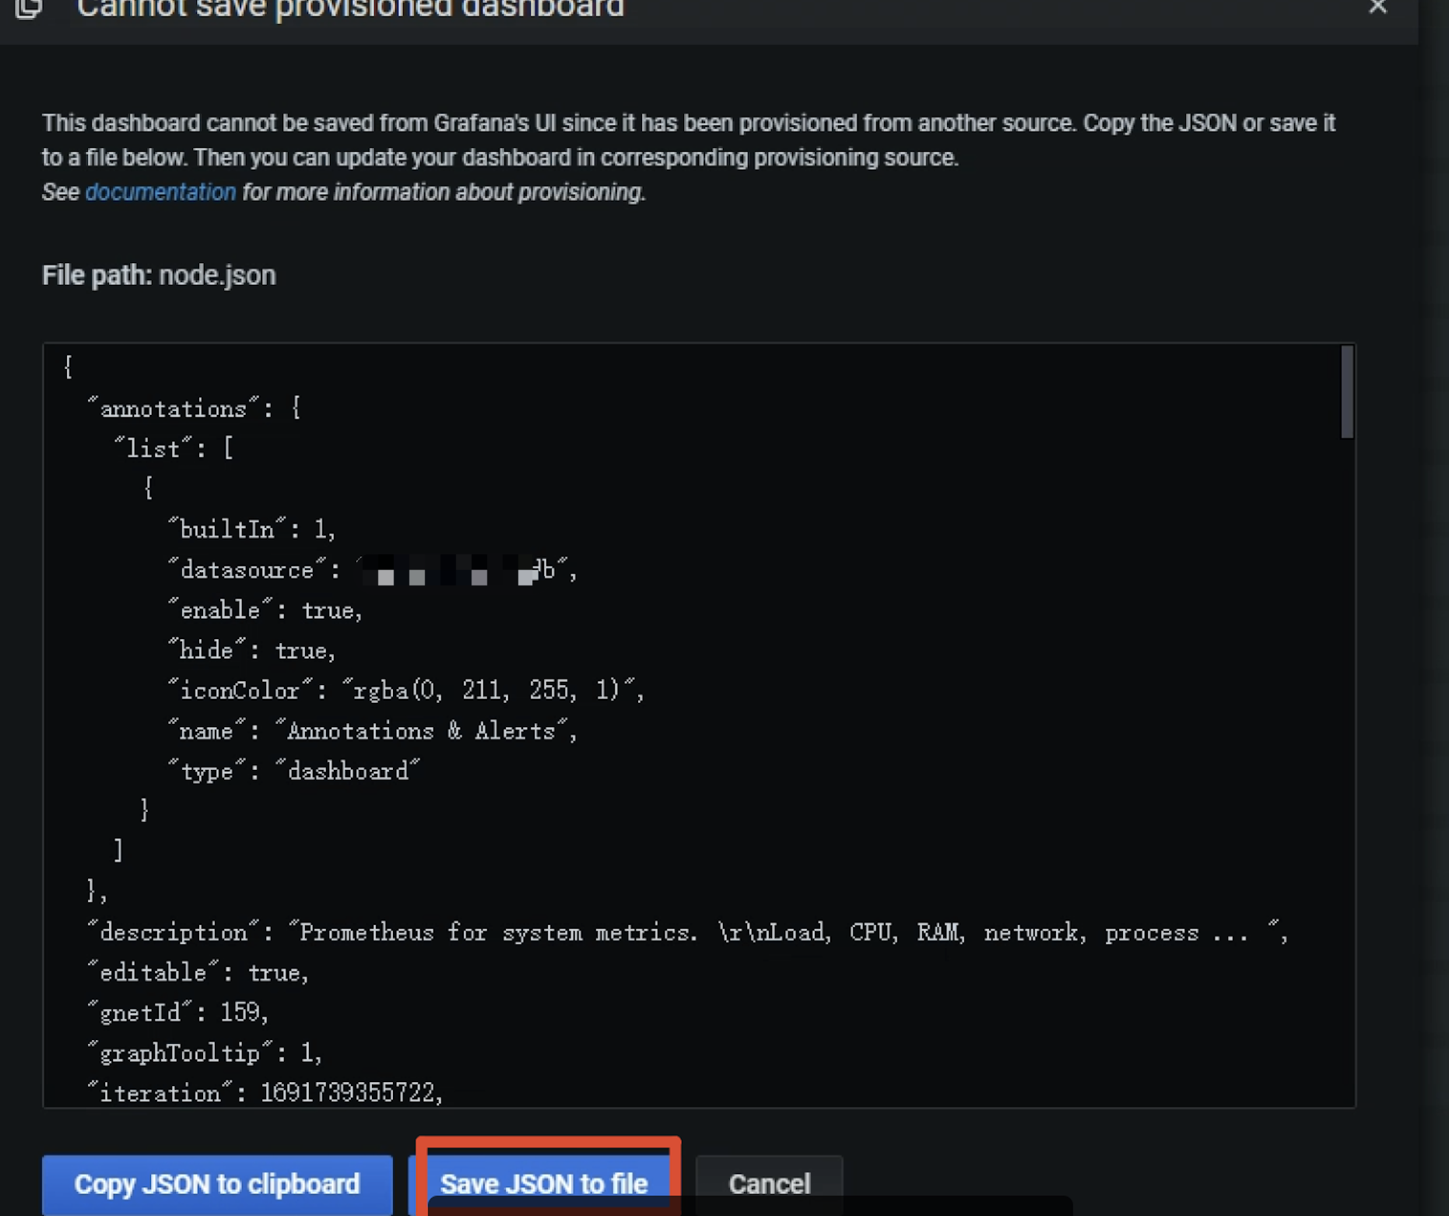Image resolution: width=1449 pixels, height=1216 pixels.
Task: Click the "iteration" timestamp line
Action: pyautogui.click(x=265, y=1093)
